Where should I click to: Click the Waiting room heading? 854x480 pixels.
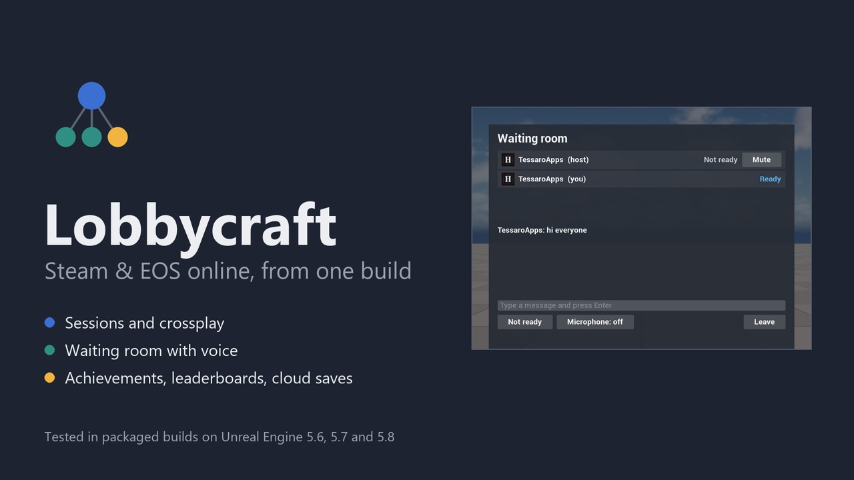point(532,139)
